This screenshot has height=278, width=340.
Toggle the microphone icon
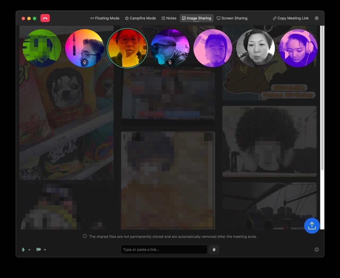pyautogui.click(x=23, y=250)
